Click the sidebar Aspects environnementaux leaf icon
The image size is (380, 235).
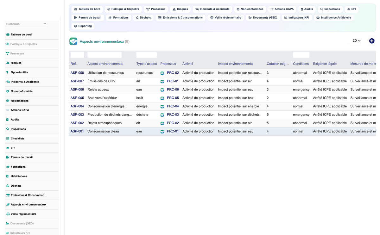click(x=8, y=205)
